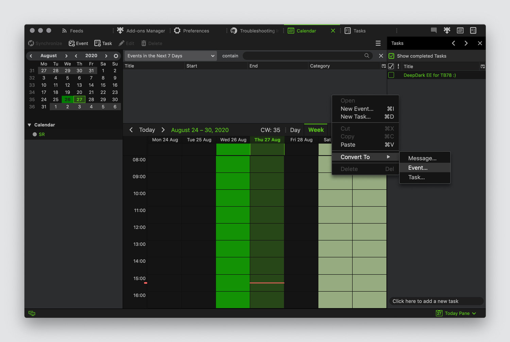
Task: Convert to Message... in submenu
Action: tap(425, 158)
